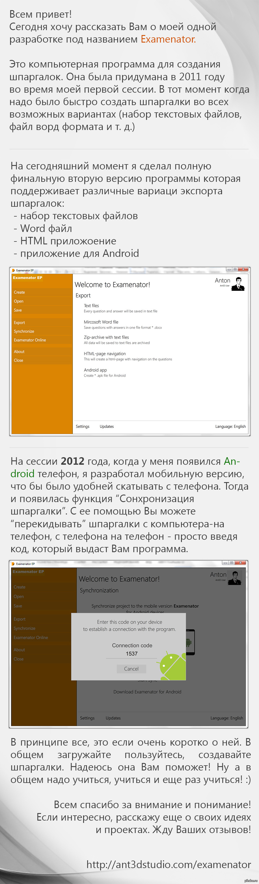Viewport: 259px width, 884px height.
Task: Open Settings at the bottom of the Export window
Action: (x=83, y=426)
